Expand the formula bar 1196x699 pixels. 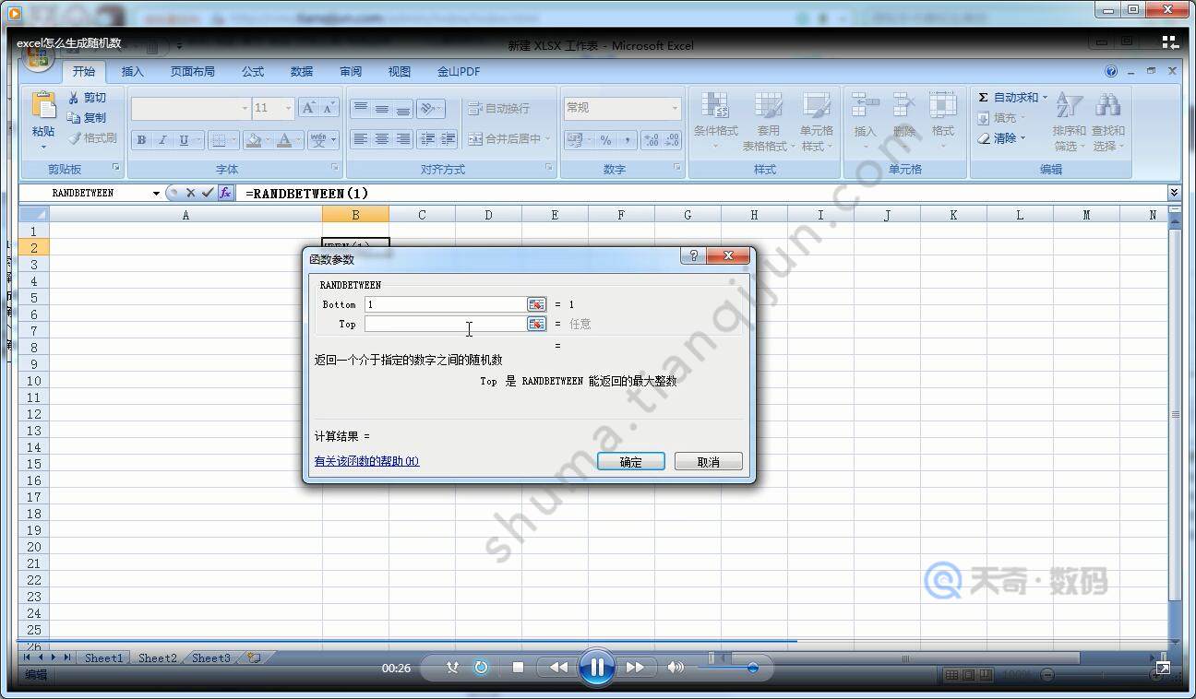click(1174, 193)
